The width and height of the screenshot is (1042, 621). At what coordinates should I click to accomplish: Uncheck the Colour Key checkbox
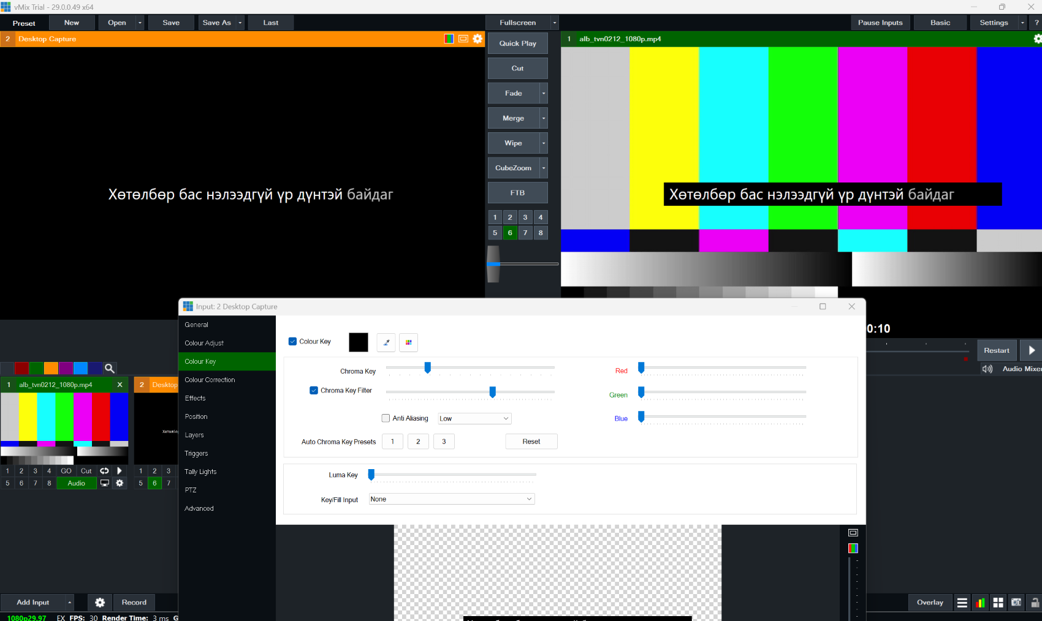[x=292, y=342]
